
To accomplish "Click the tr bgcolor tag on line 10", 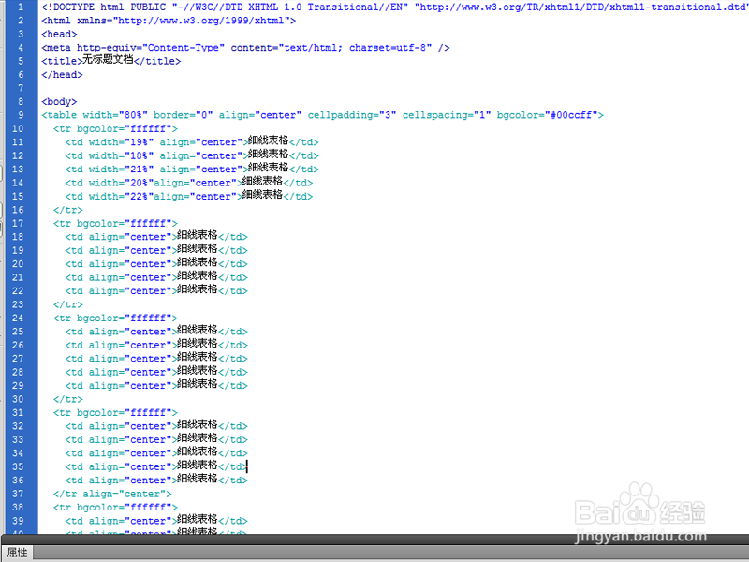I will pyautogui.click(x=115, y=128).
